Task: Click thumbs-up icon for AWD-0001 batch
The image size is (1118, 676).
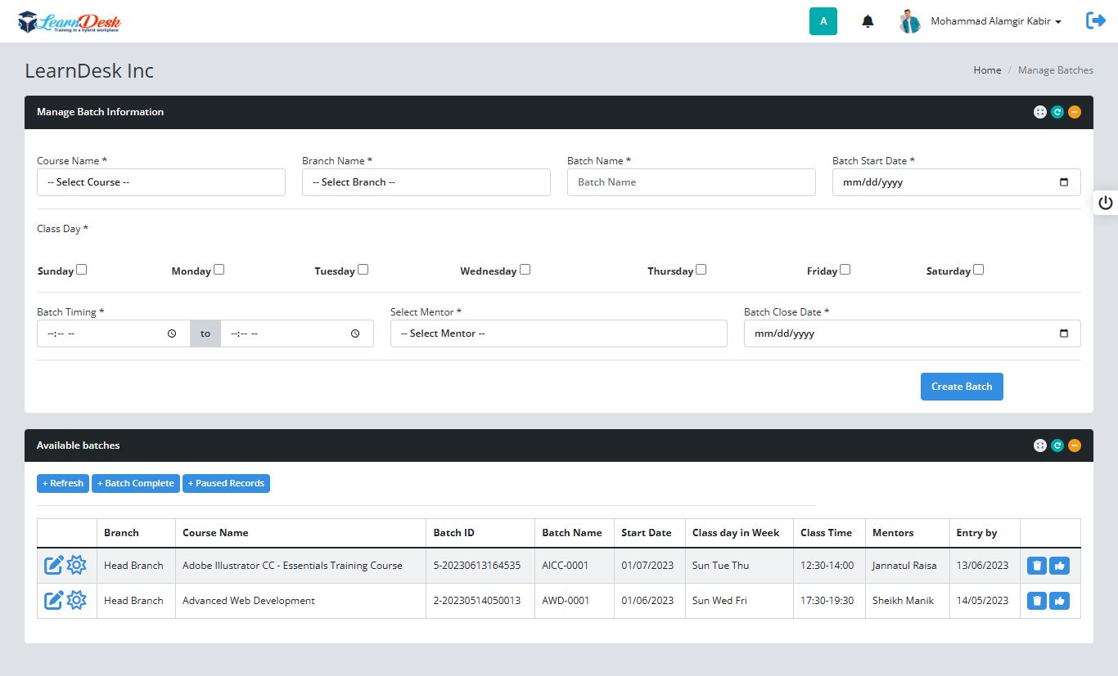Action: click(x=1059, y=601)
